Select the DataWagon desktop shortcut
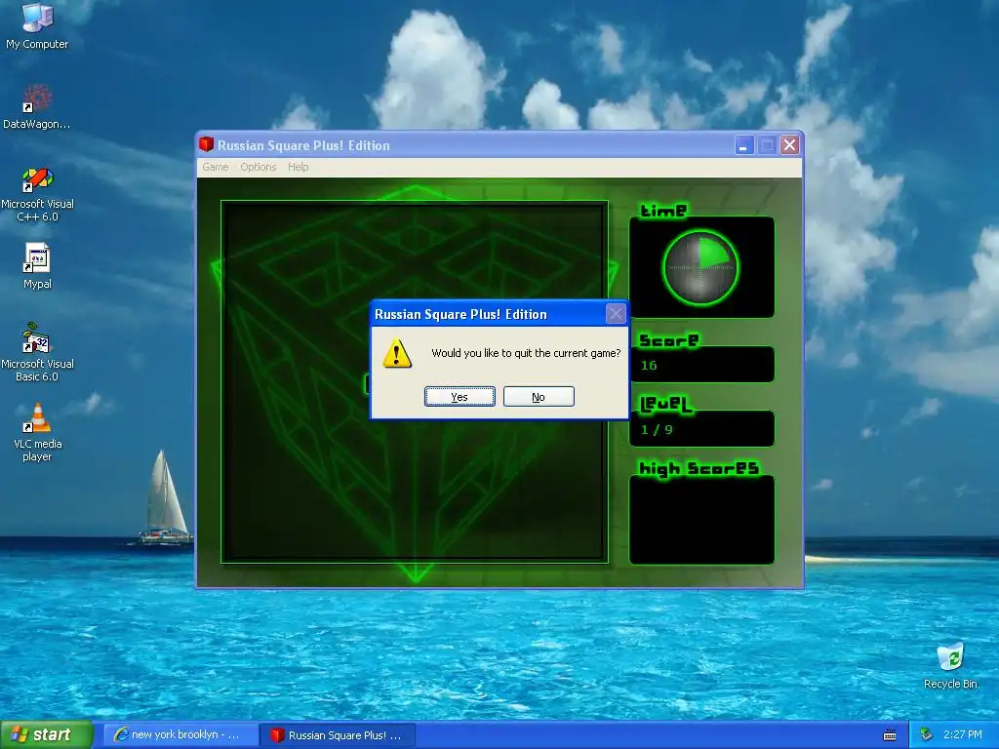Image resolution: width=999 pixels, height=749 pixels. (x=36, y=106)
